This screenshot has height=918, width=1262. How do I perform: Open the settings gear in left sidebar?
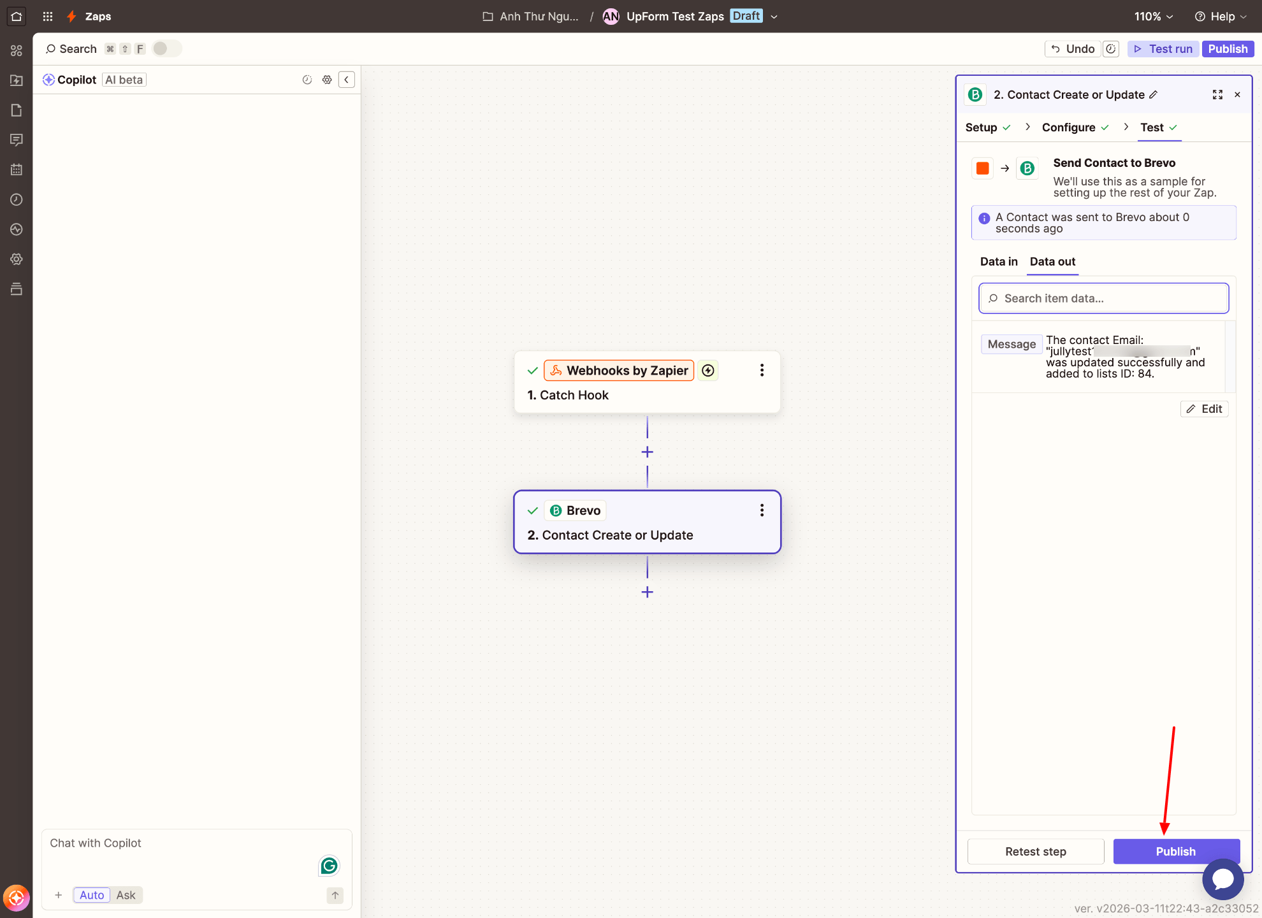click(x=17, y=259)
